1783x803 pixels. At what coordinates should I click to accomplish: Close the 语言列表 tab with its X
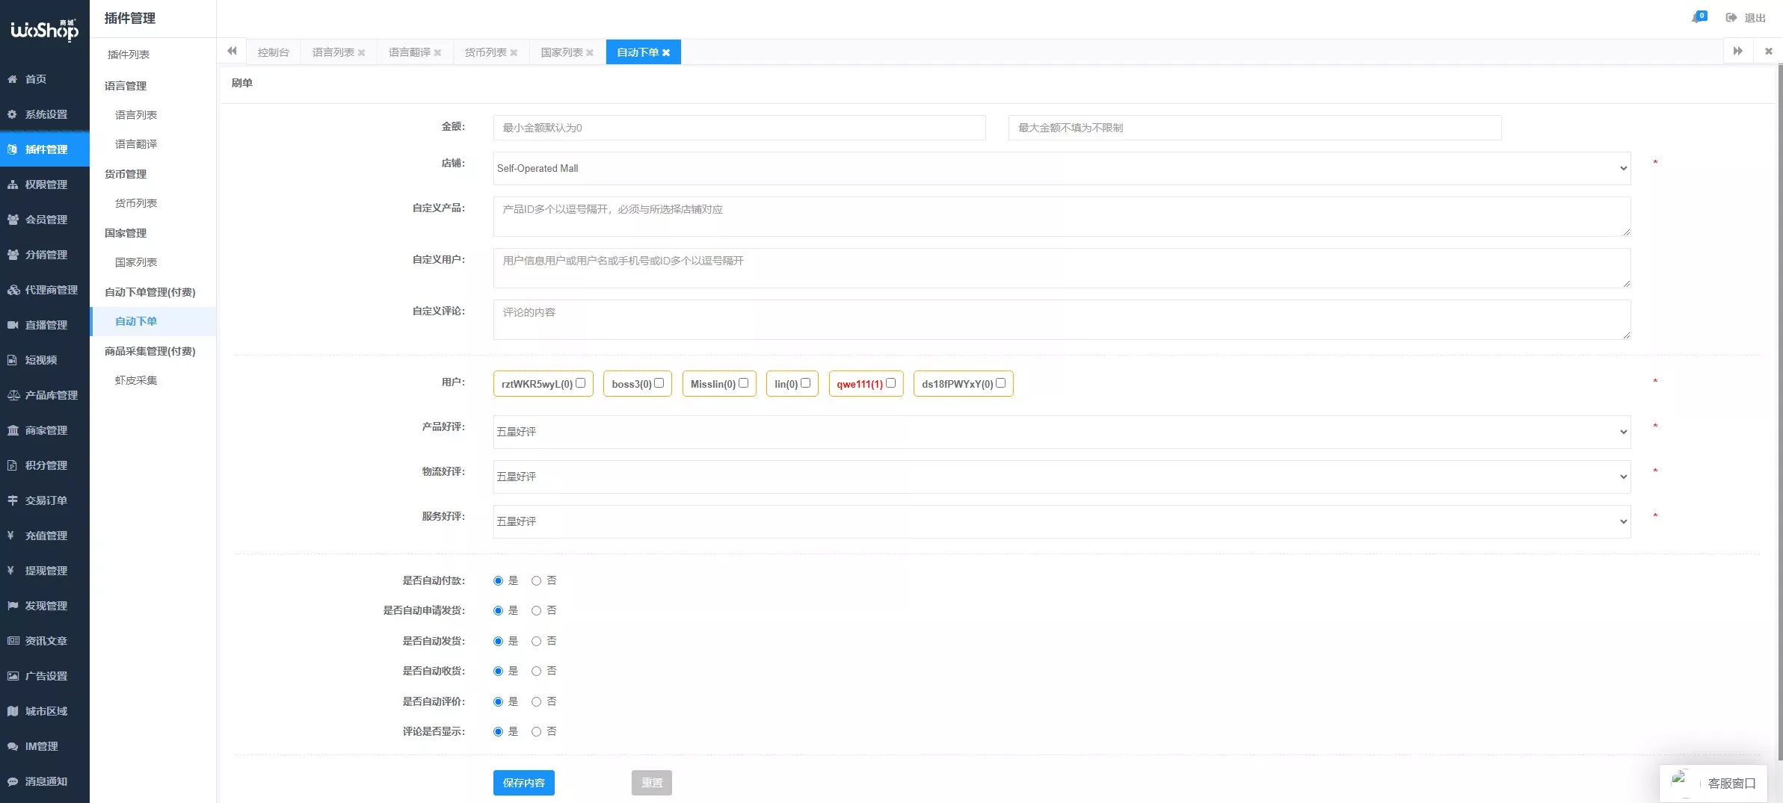point(362,53)
